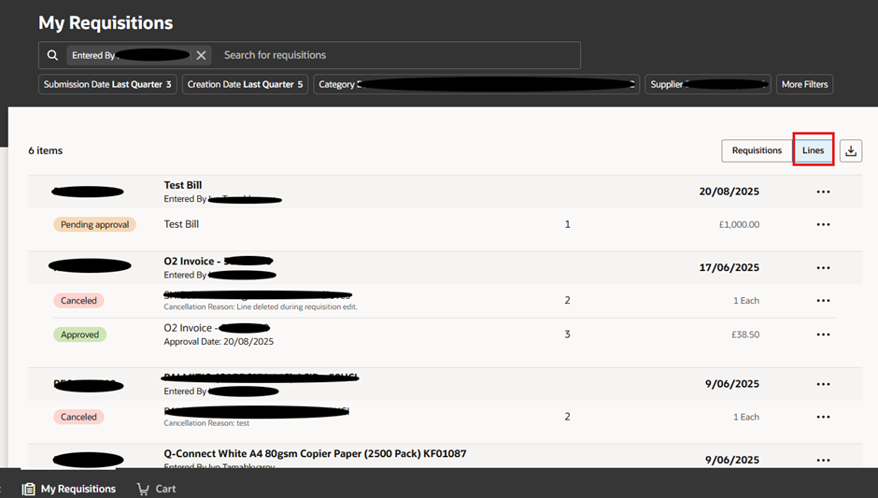Screen dimensions: 878x498
Task: Click the date 20/08/2025
Action: coord(729,192)
